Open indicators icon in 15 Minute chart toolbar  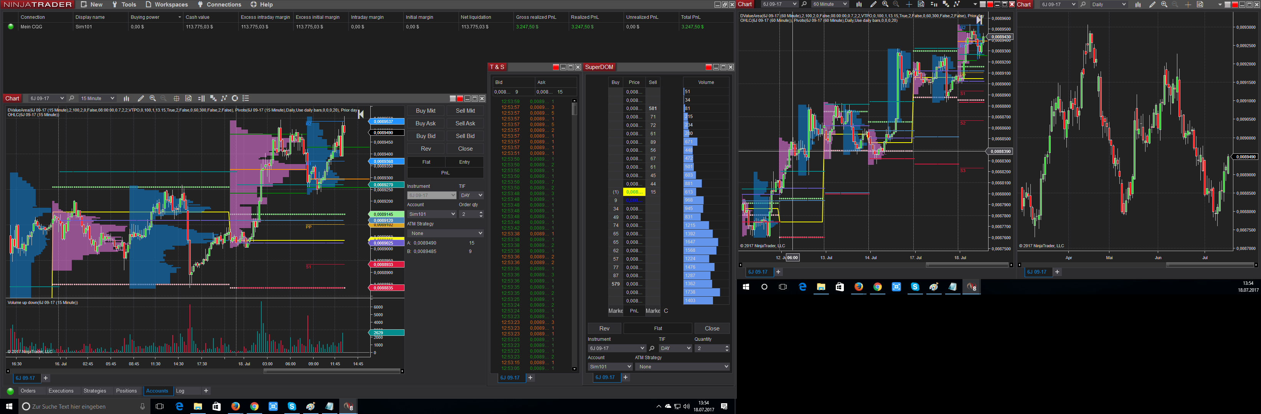pos(224,98)
